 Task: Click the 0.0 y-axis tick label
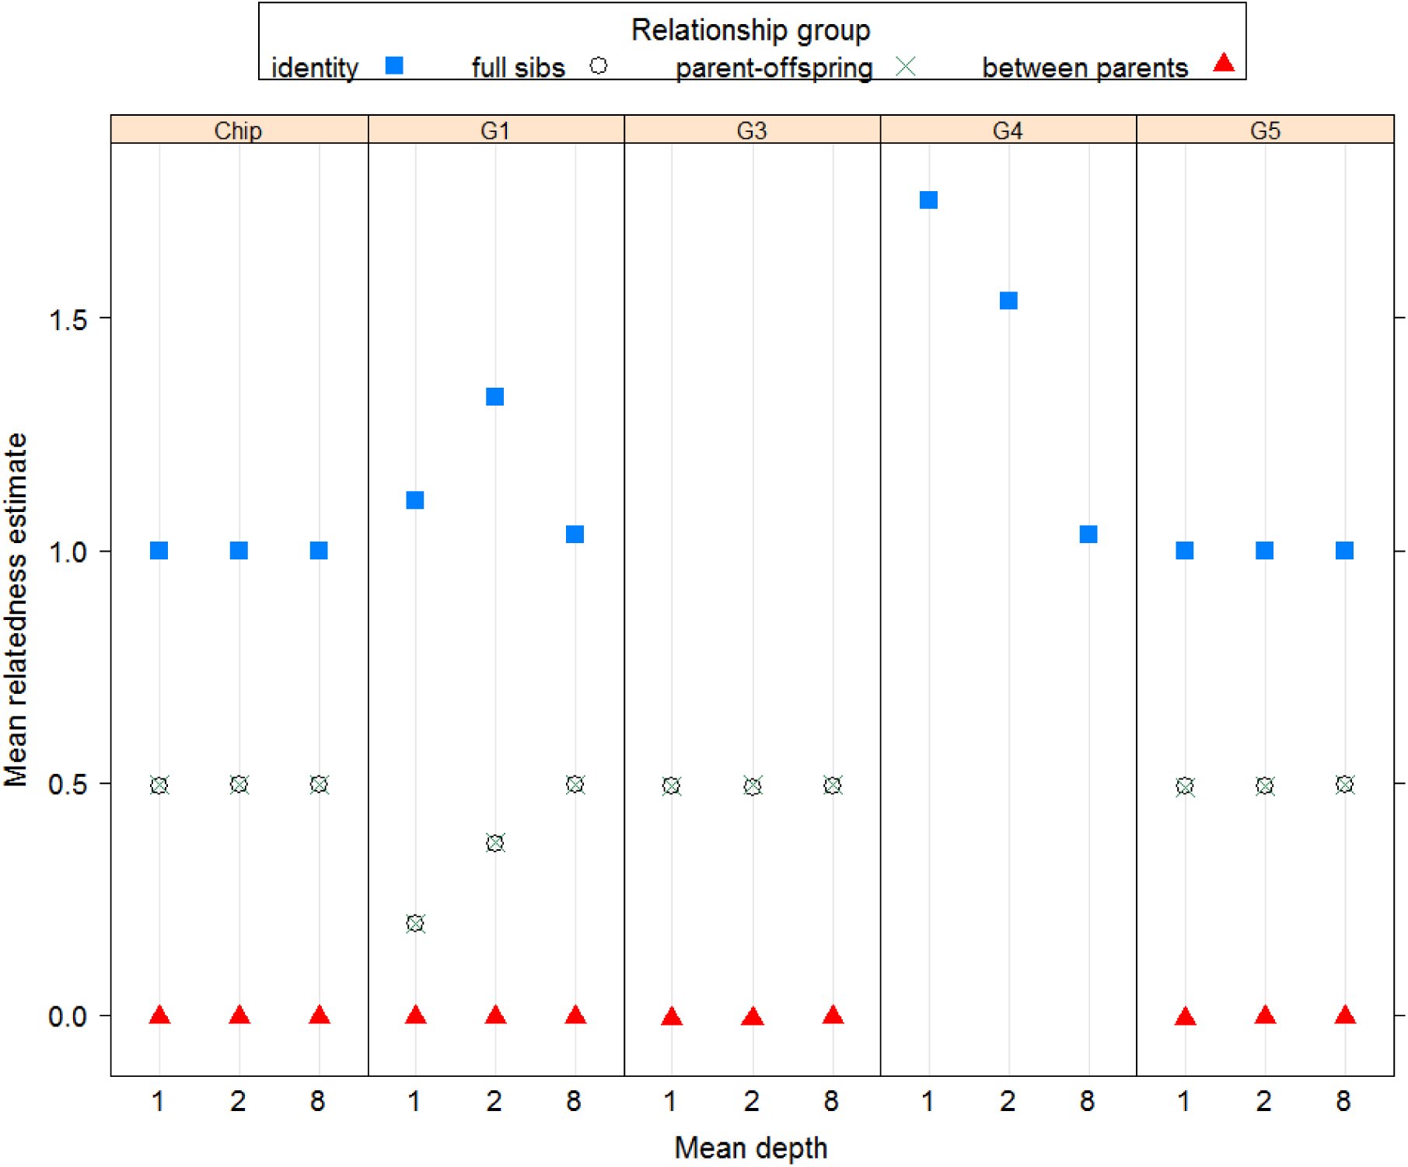[67, 1016]
